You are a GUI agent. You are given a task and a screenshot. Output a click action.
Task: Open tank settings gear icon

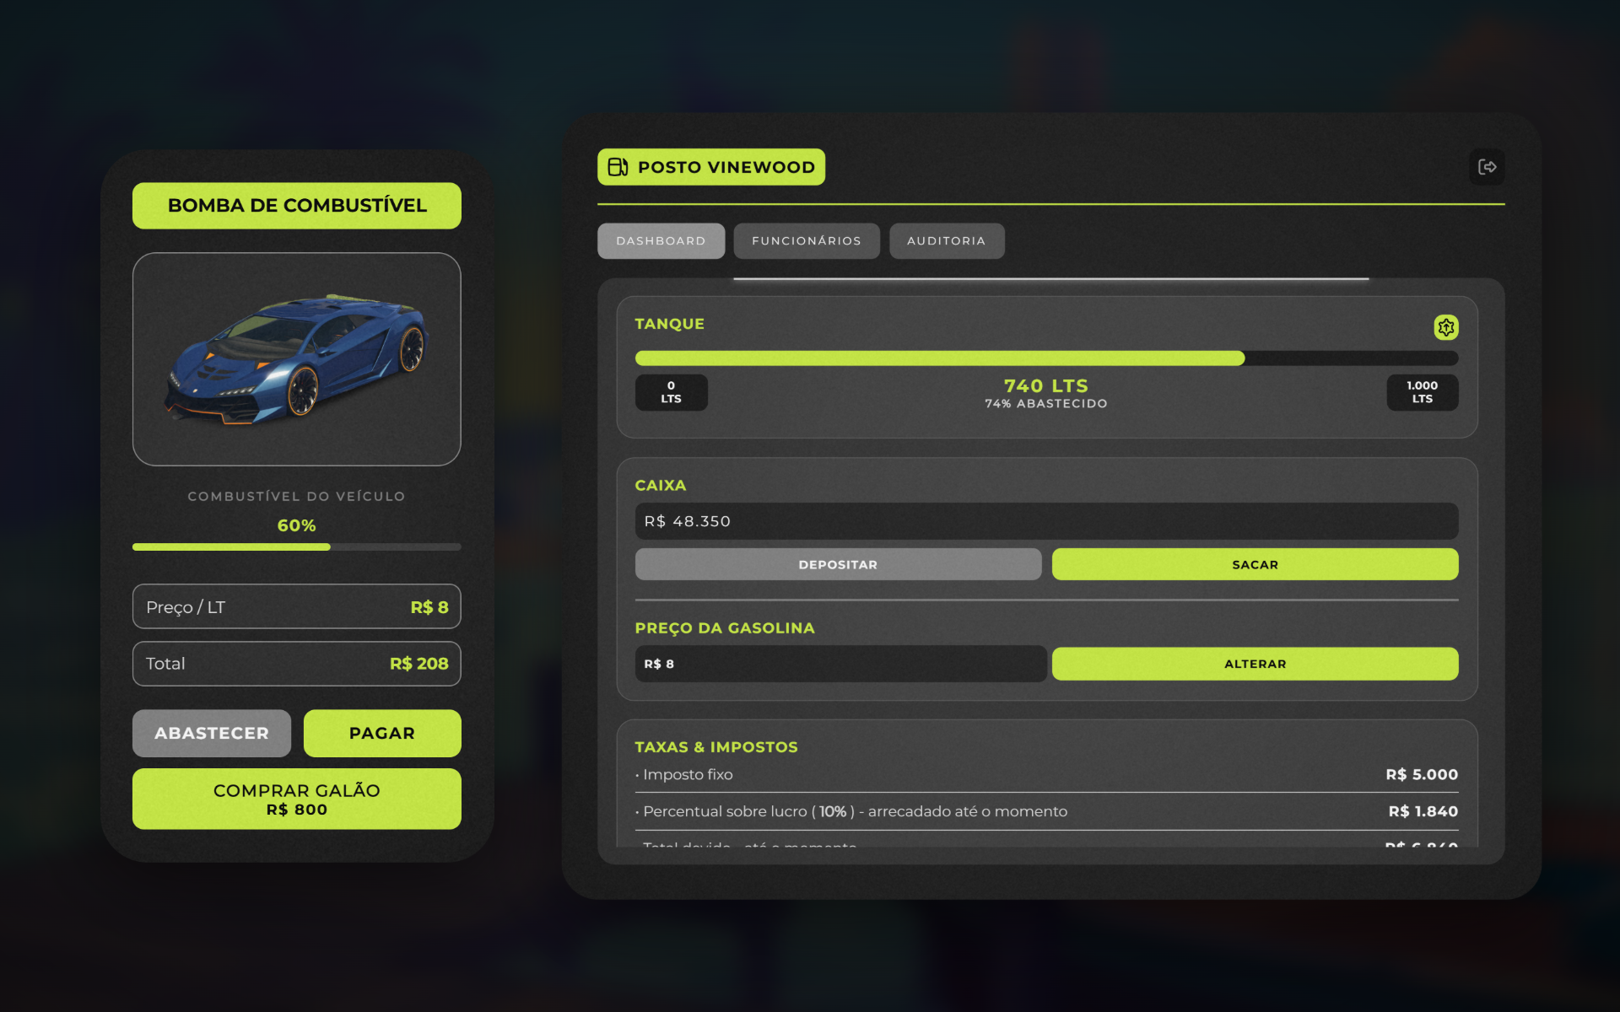point(1445,327)
